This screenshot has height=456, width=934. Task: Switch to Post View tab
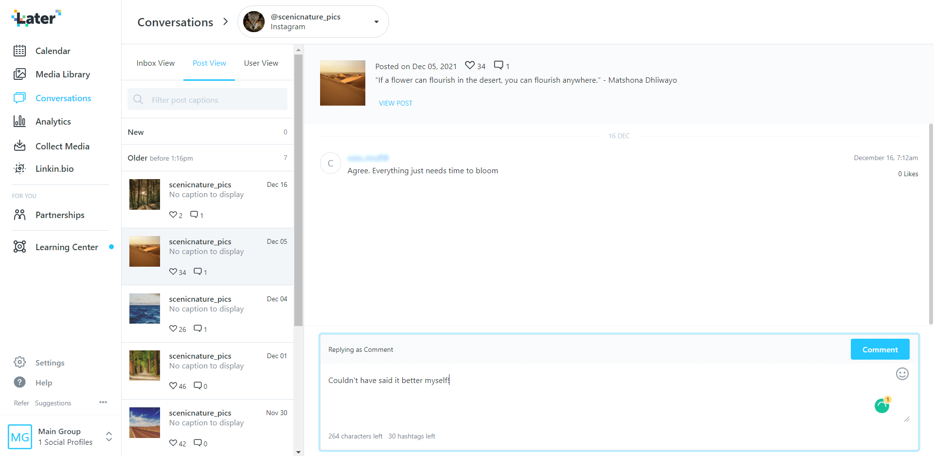point(209,63)
